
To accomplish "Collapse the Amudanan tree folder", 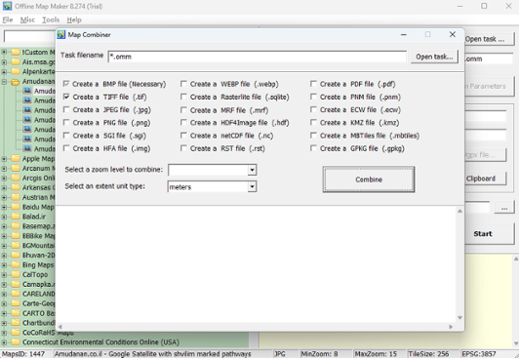I will pos(4,81).
